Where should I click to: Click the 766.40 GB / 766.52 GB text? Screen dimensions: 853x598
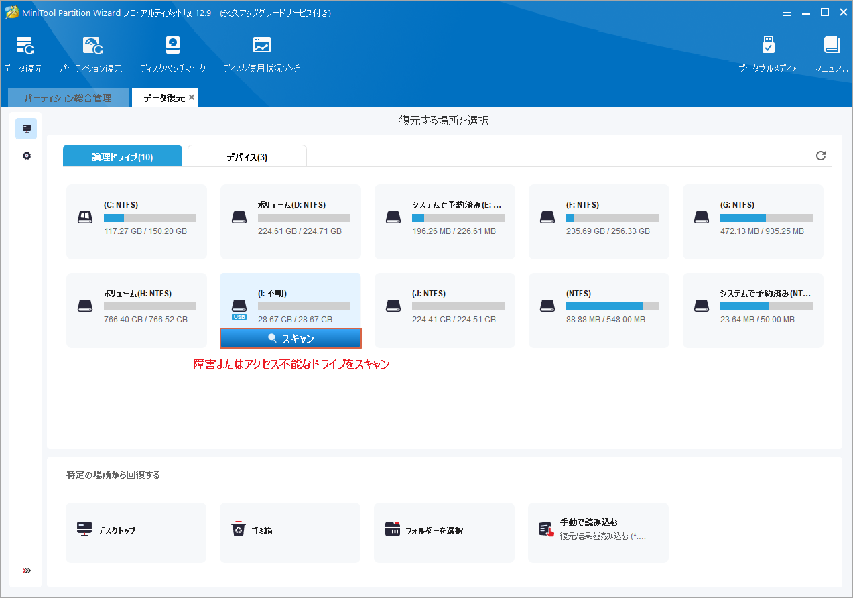pyautogui.click(x=145, y=320)
